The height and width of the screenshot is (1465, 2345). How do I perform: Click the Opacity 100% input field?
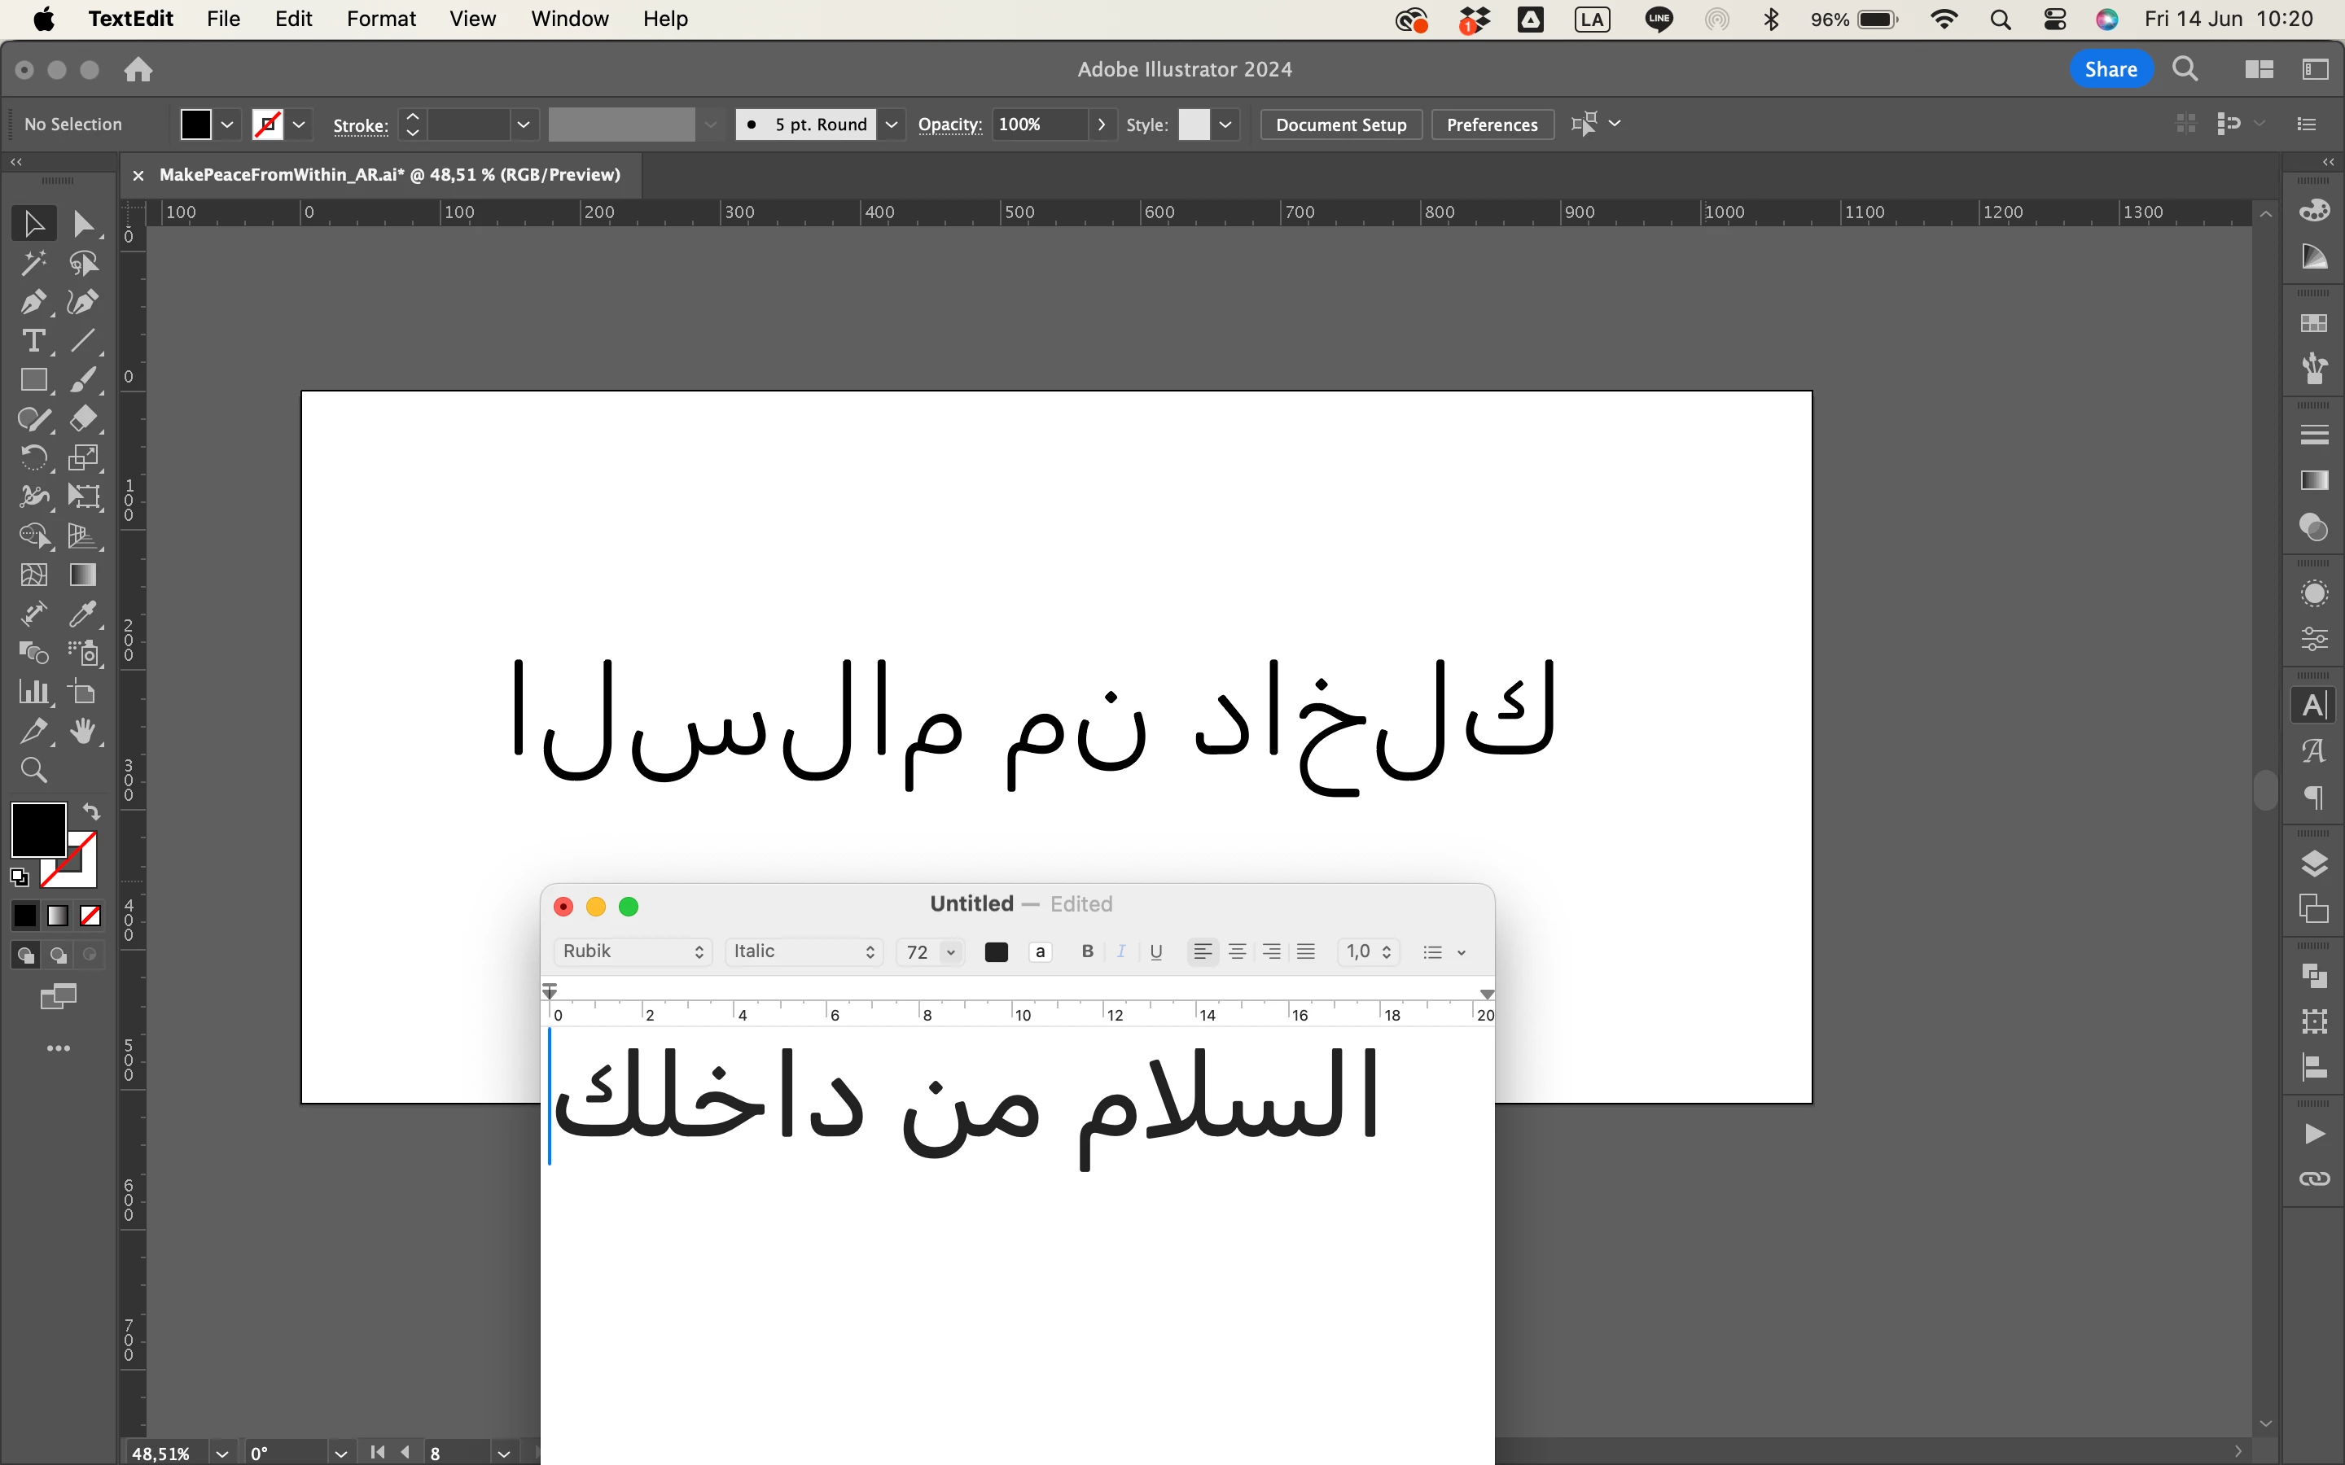coord(1037,124)
